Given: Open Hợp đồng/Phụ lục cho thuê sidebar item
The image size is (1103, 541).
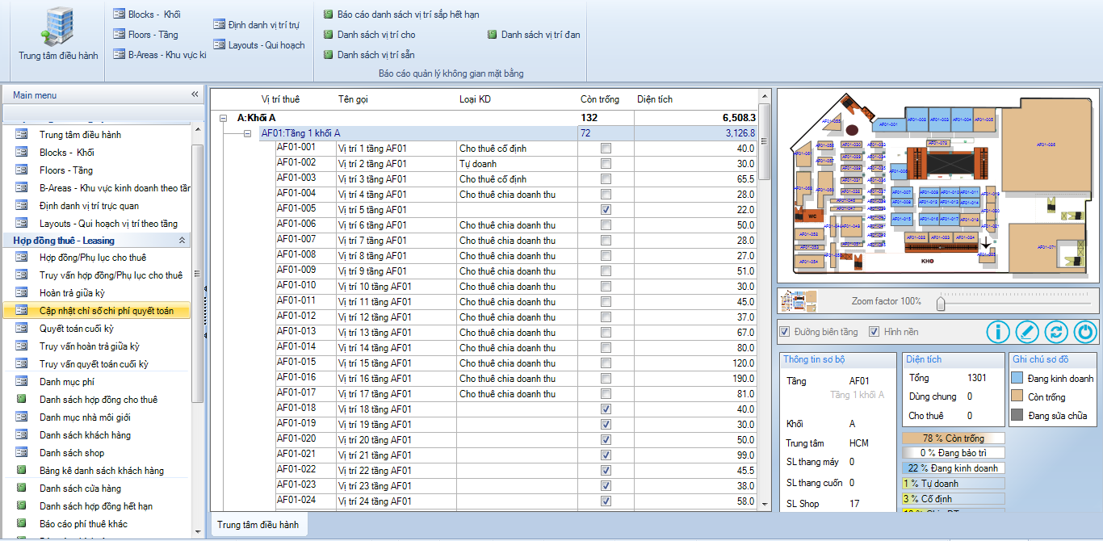Looking at the screenshot, I should coord(93,258).
